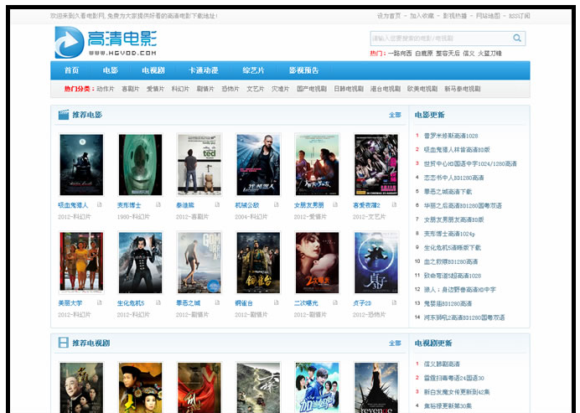Viewport: 580px width, 413px height.
Task: Click the small icon beside 喜爱夜蒲2
Action: click(x=394, y=204)
